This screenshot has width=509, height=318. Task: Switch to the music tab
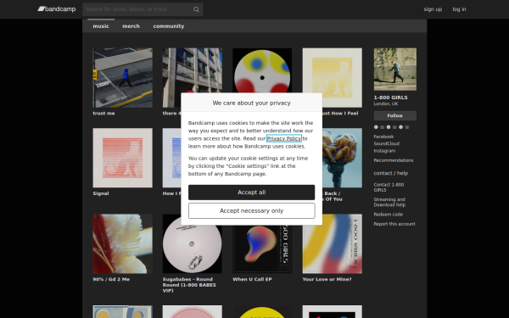(x=101, y=26)
